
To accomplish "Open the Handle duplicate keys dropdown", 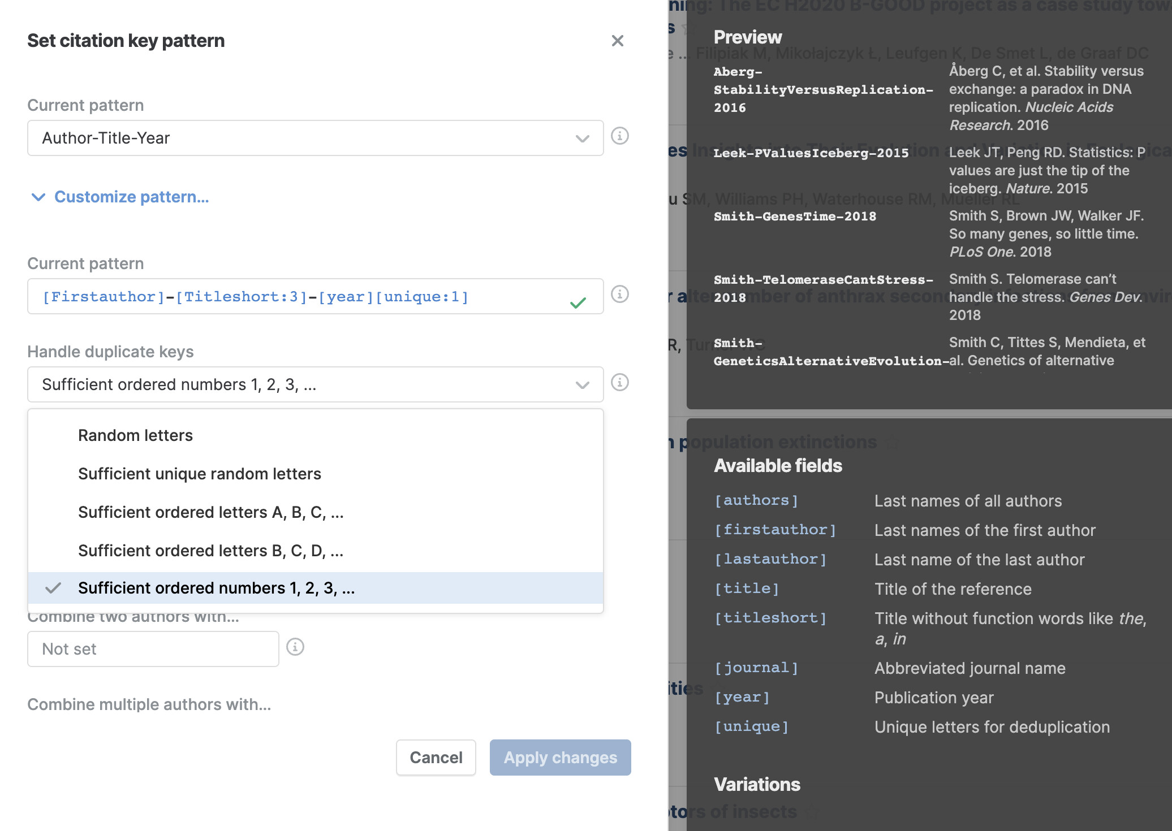I will 315,384.
